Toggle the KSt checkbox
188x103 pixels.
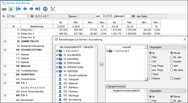(9, 16)
